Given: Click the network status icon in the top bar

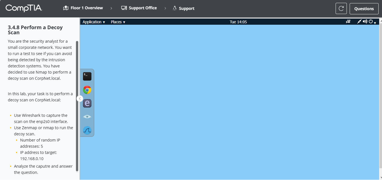Looking at the screenshot, I should click(359, 21).
